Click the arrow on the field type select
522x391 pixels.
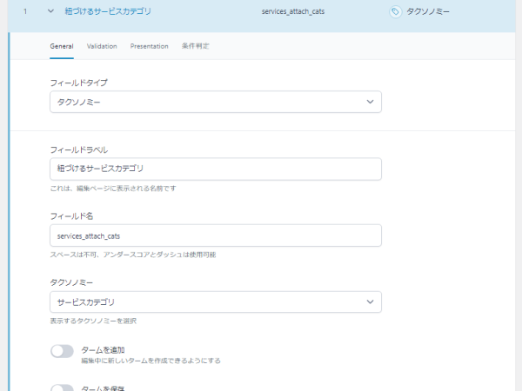click(x=370, y=103)
